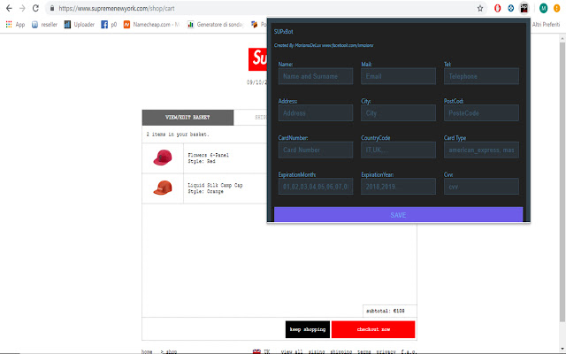This screenshot has width=566, height=354.
Task: Open the orange Liquid Silk Camp Cap thumbnail
Action: pyautogui.click(x=163, y=188)
